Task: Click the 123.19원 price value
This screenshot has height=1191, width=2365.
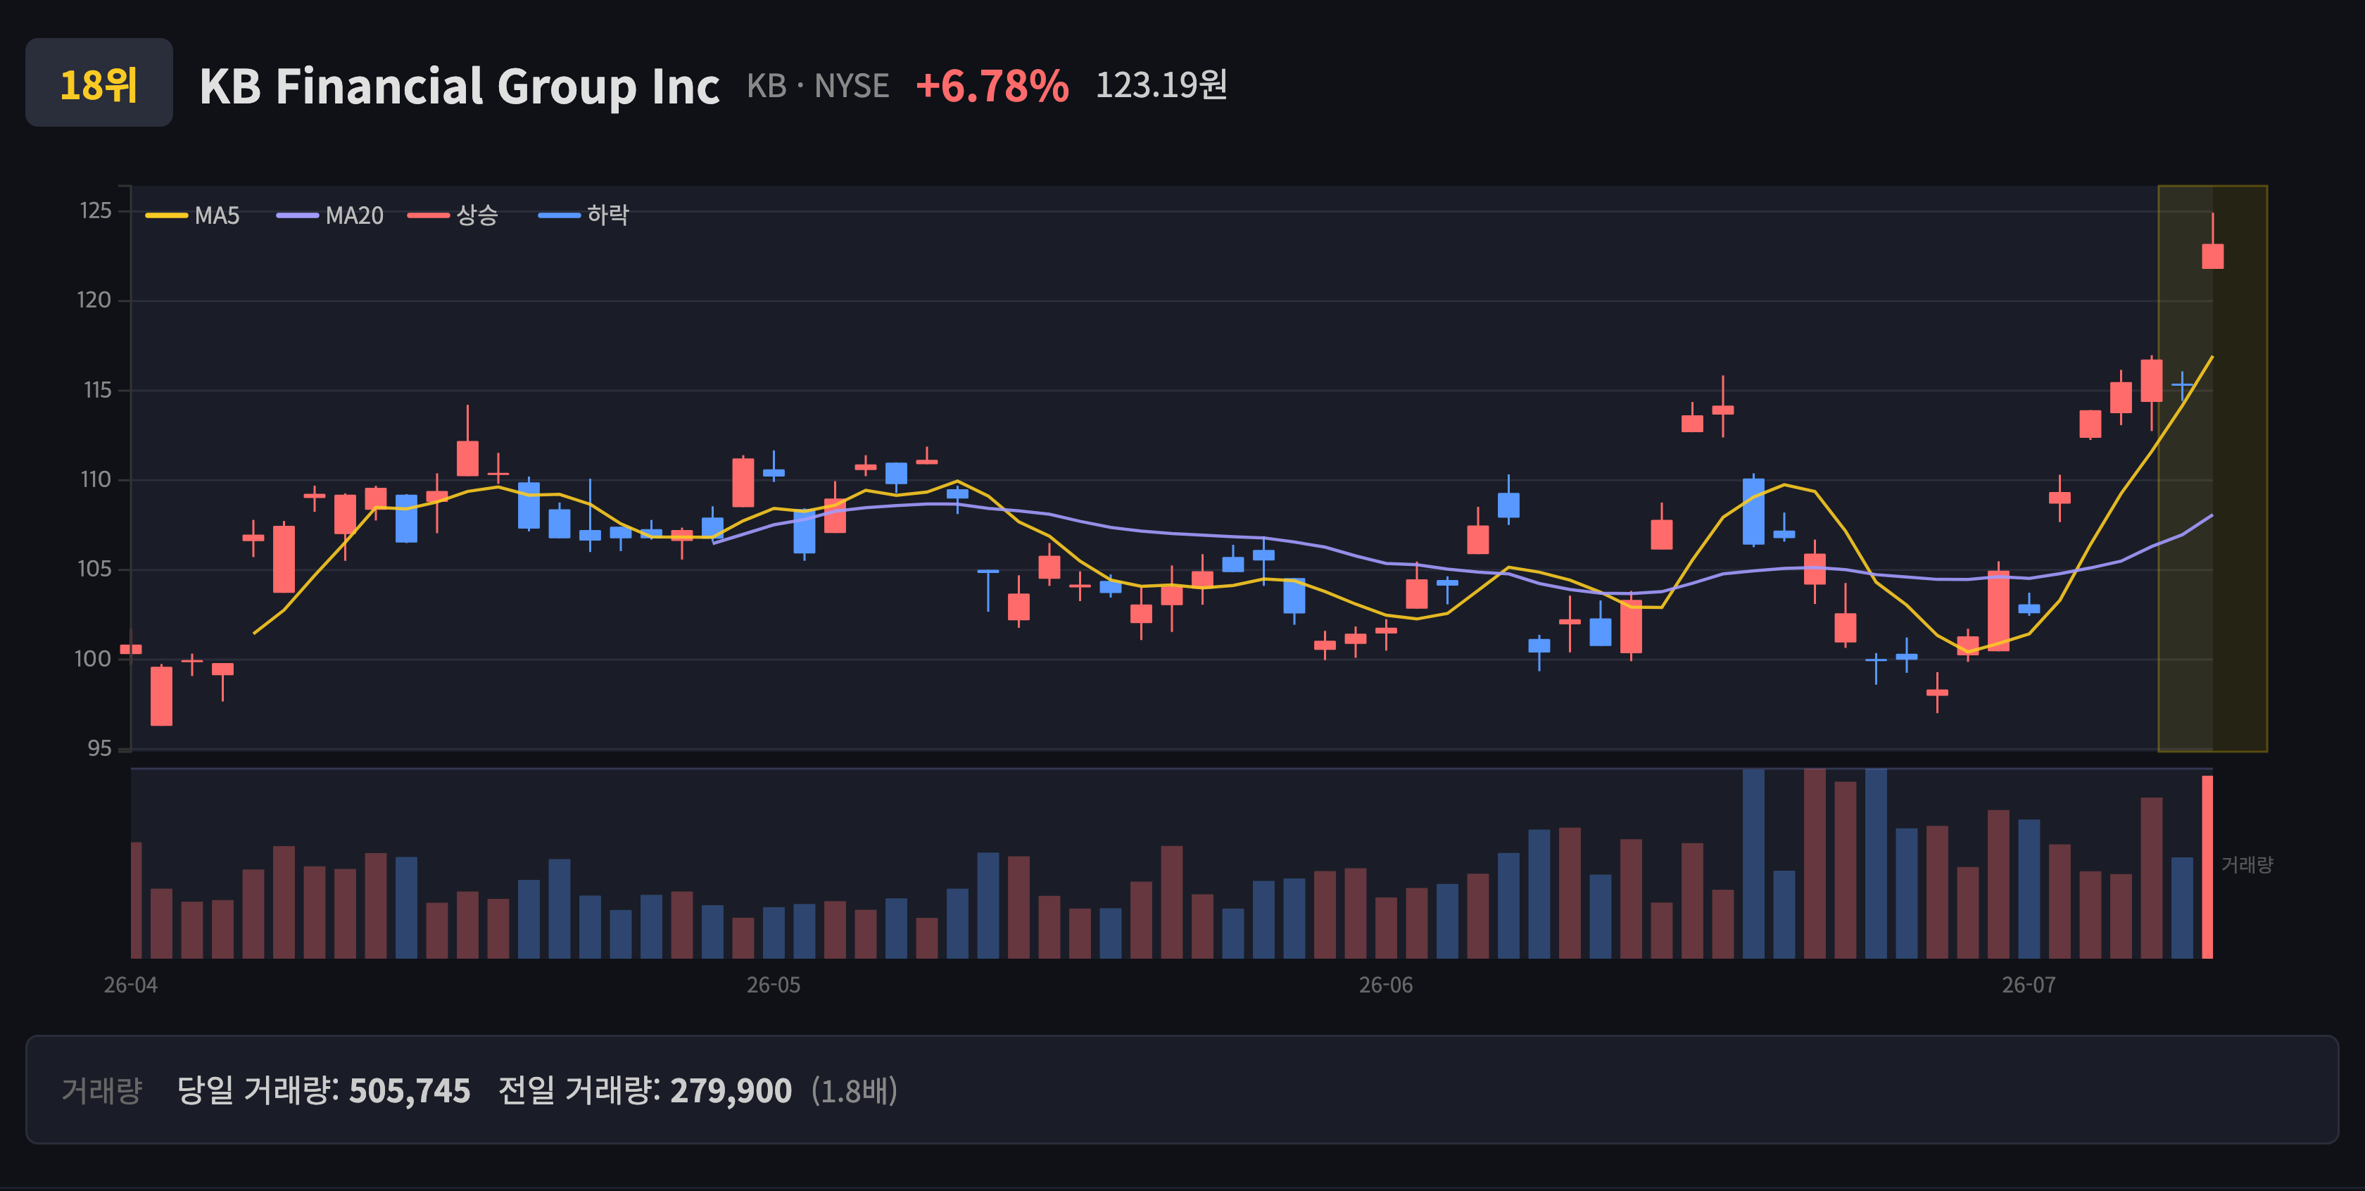Action: pos(1161,84)
